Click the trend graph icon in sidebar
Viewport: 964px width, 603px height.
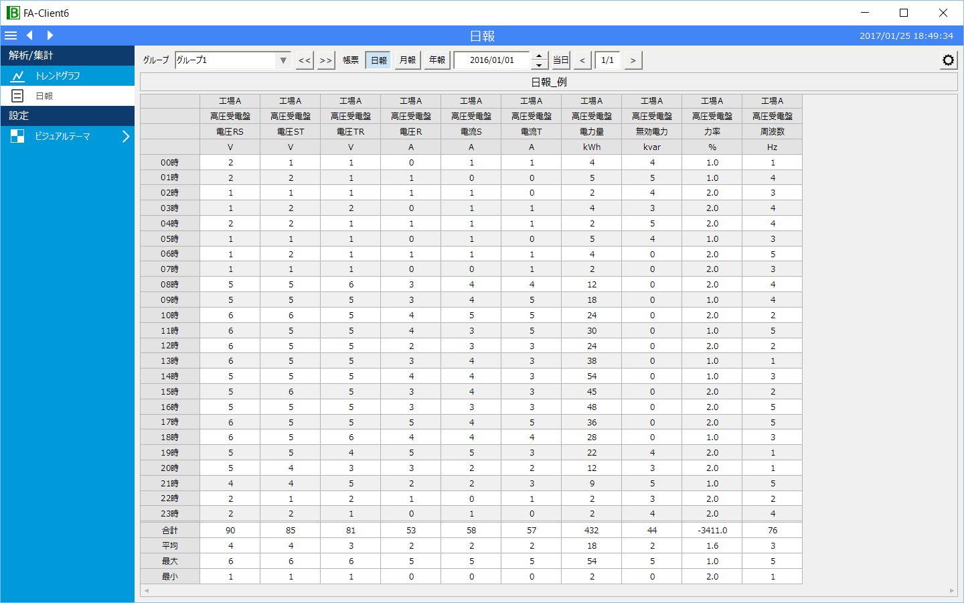click(18, 76)
